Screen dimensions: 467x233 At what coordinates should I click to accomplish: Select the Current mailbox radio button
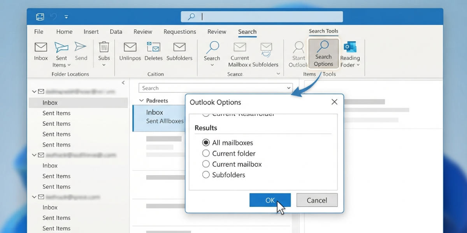[x=206, y=164]
